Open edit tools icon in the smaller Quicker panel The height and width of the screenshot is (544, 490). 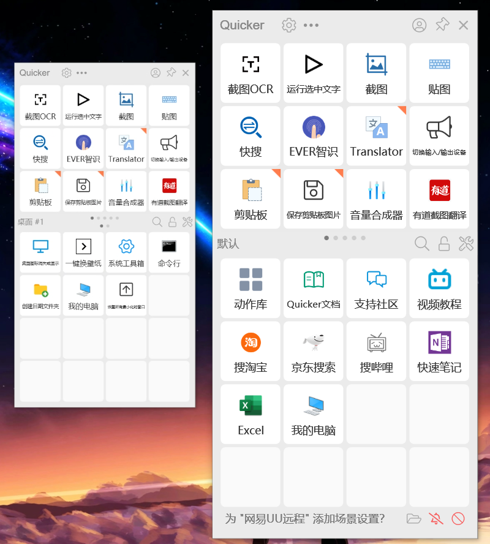coord(187,222)
